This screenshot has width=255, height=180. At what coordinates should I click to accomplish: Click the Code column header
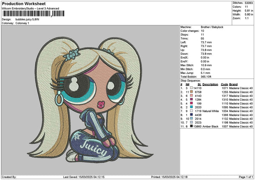click(224, 84)
